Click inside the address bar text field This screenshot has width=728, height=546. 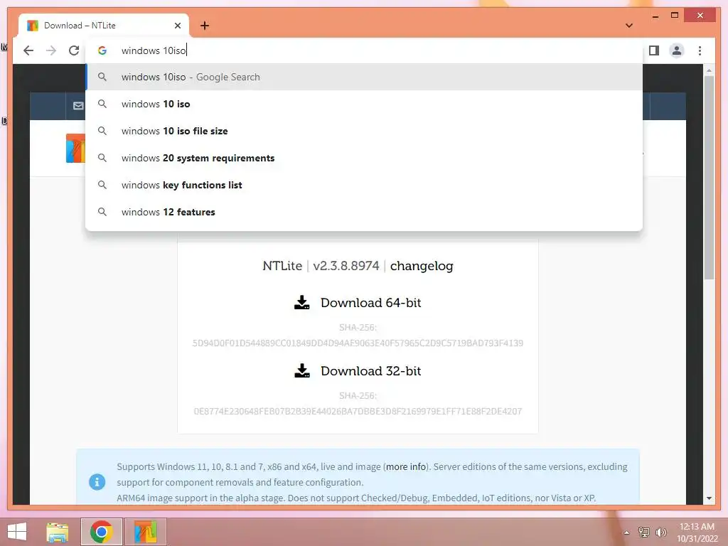coord(364,50)
